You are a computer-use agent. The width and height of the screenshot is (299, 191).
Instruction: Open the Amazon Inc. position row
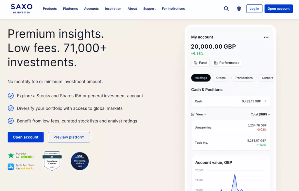tap(231, 127)
